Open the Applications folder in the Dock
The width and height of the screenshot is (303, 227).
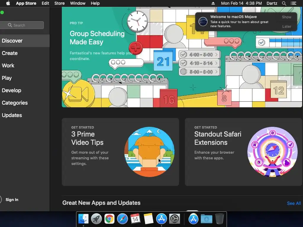point(193,219)
